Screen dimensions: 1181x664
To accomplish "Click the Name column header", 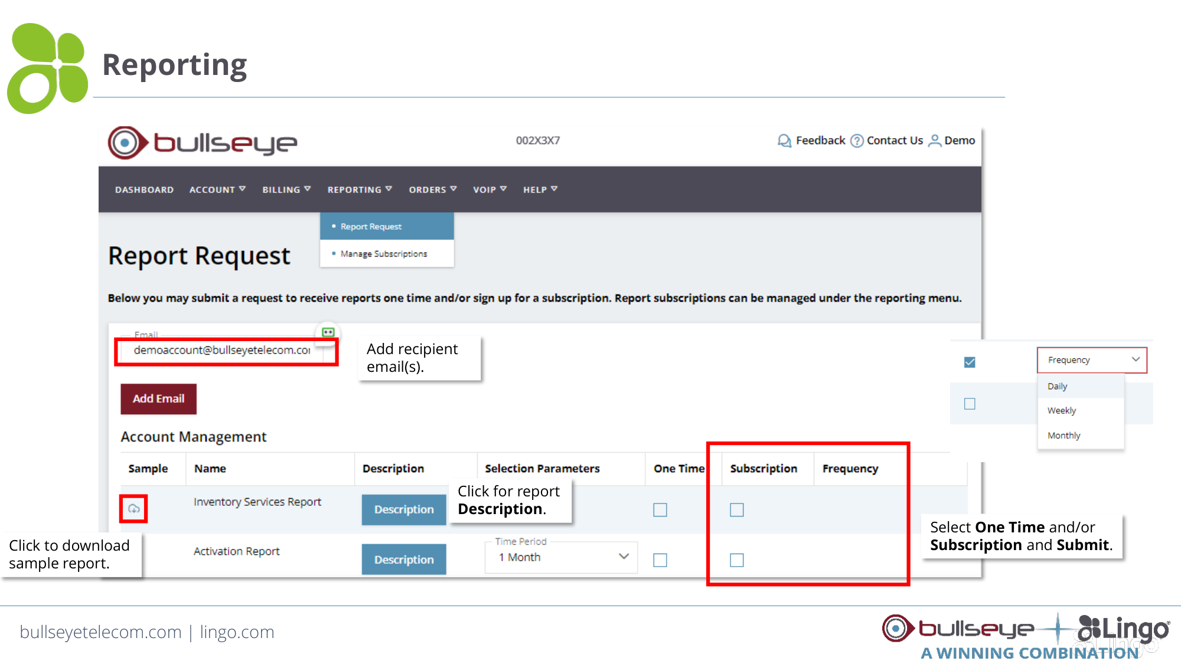I will [210, 469].
